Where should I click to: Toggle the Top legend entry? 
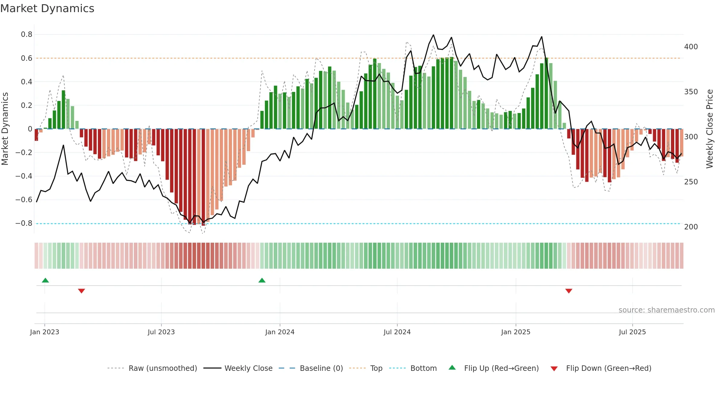point(366,368)
